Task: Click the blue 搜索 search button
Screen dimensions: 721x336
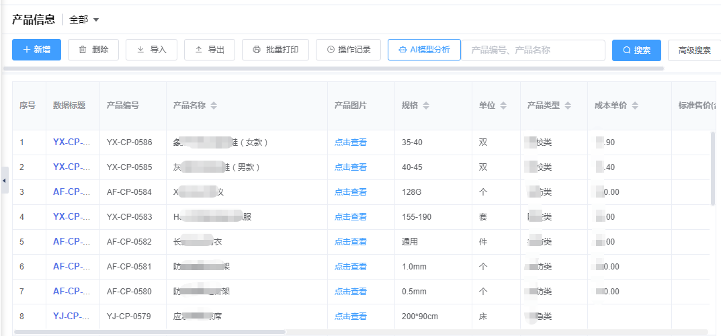Action: coord(636,50)
